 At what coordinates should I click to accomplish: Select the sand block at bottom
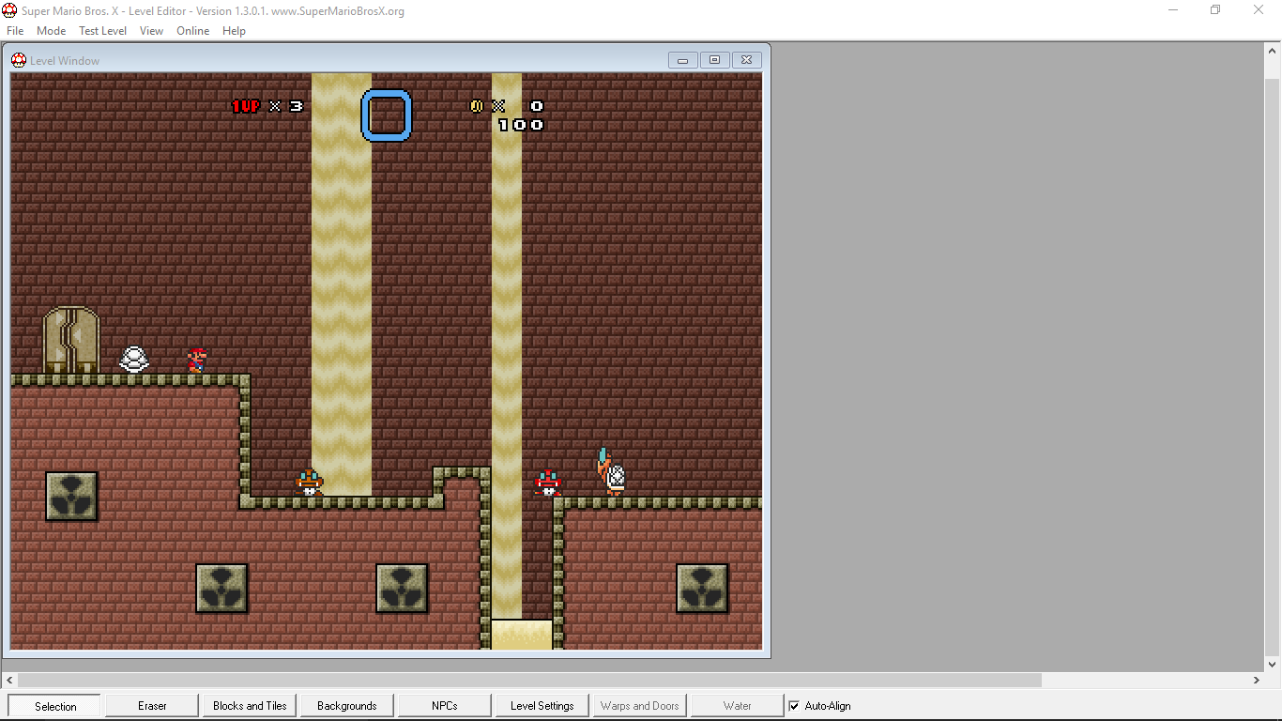522,635
